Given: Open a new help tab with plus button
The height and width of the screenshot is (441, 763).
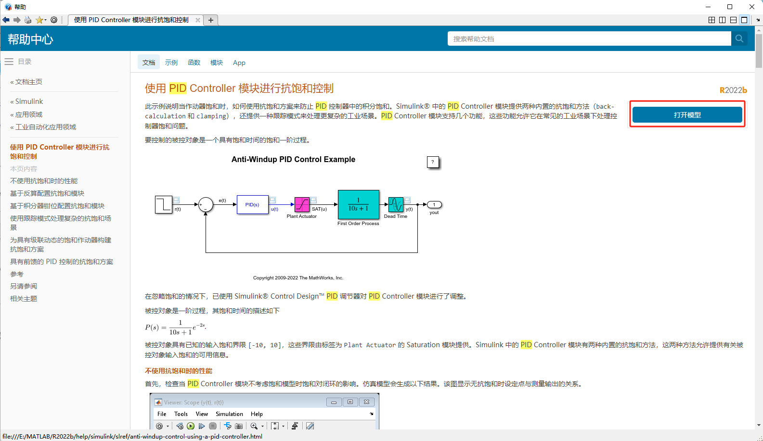Looking at the screenshot, I should [x=210, y=20].
